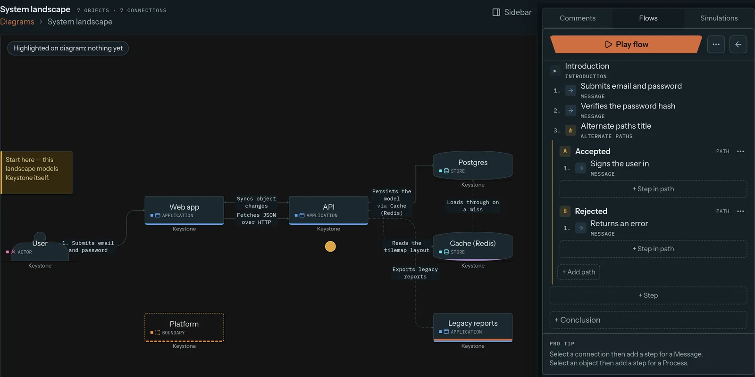Add a step in the Rejected path
755x377 pixels.
(x=653, y=249)
